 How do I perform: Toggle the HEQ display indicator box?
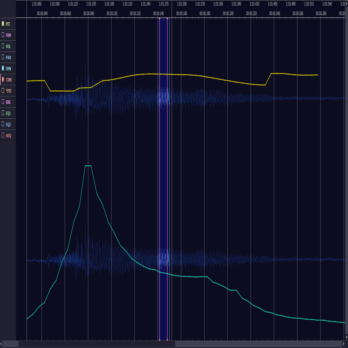[x=3, y=135]
